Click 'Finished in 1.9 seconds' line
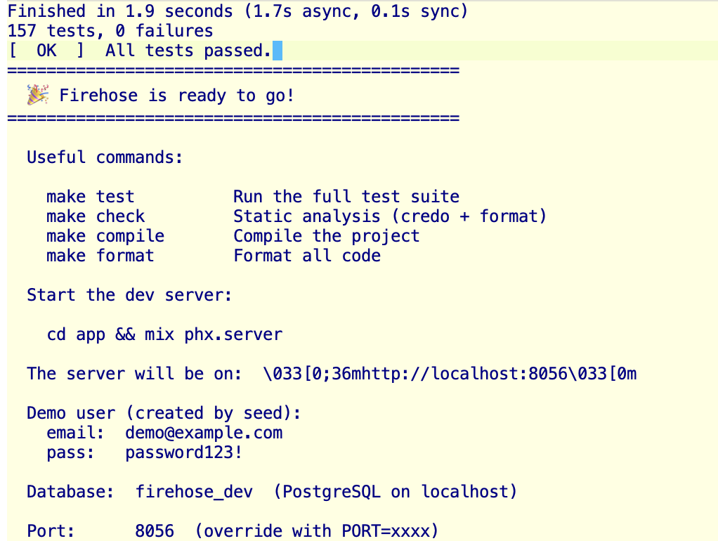Viewport: 718px width, 541px height. coord(238,11)
